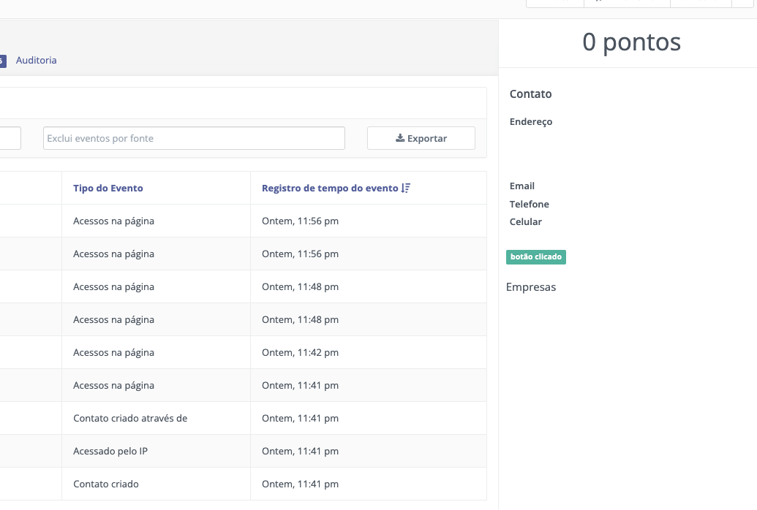Click the Endereço field label
The image size is (757, 510).
click(531, 121)
